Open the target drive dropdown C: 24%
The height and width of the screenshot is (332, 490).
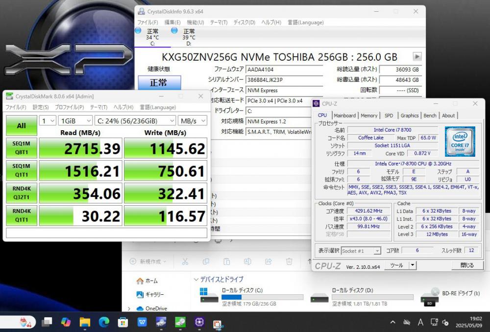point(135,121)
